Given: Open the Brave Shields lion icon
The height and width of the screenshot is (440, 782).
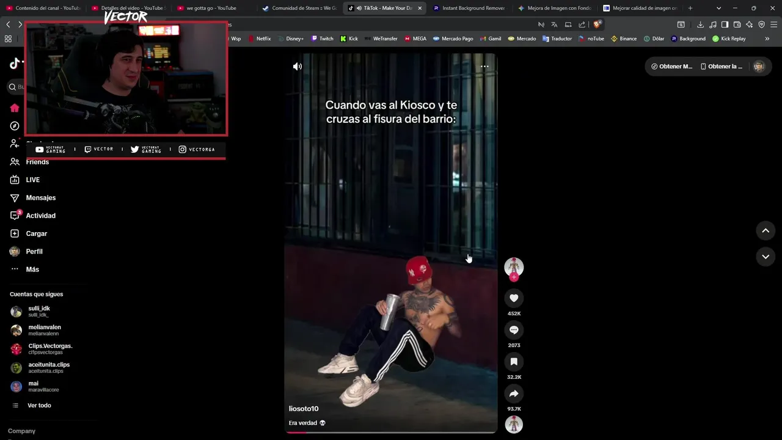Looking at the screenshot, I should [x=597, y=24].
